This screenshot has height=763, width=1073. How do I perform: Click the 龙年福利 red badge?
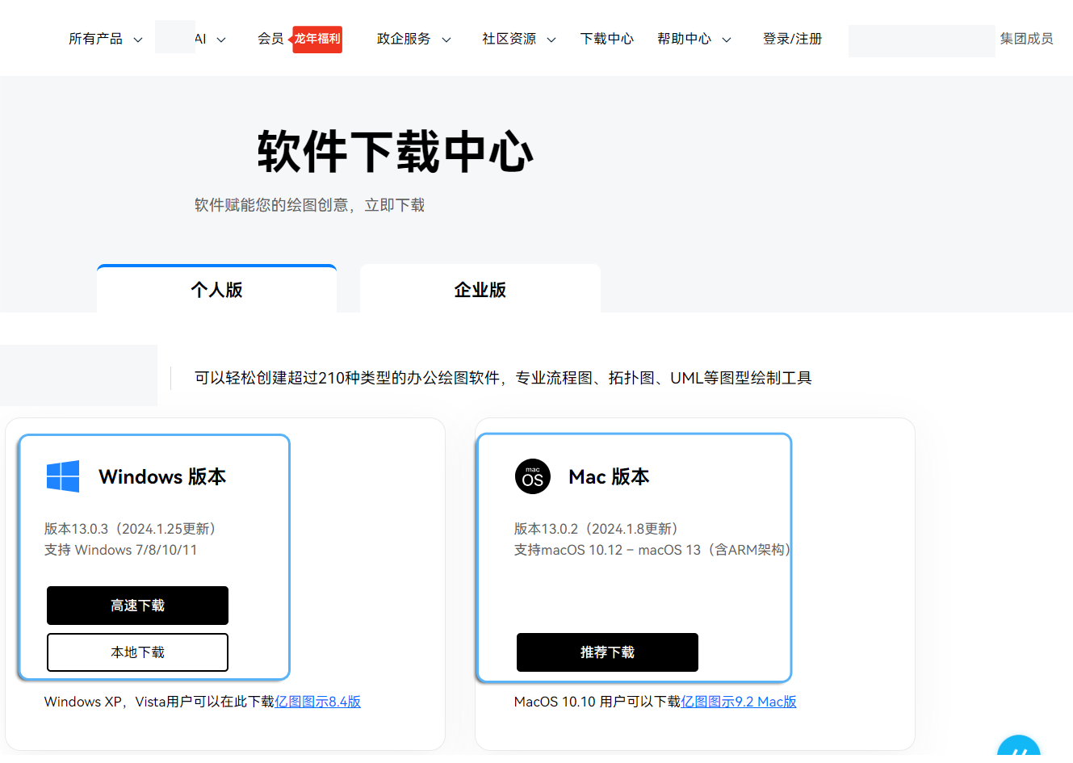click(x=316, y=39)
